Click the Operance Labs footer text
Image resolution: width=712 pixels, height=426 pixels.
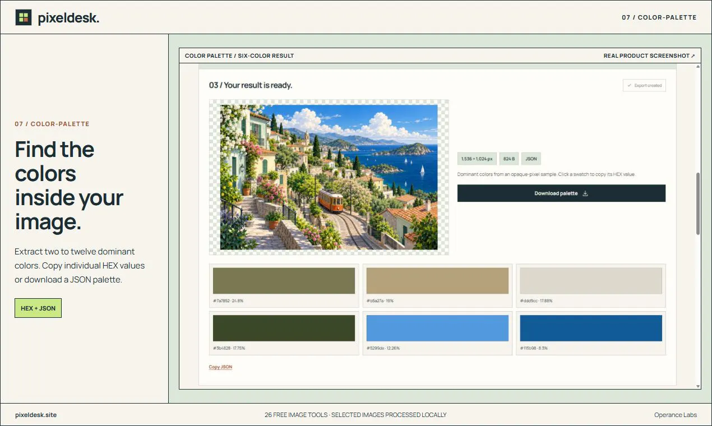coord(676,415)
